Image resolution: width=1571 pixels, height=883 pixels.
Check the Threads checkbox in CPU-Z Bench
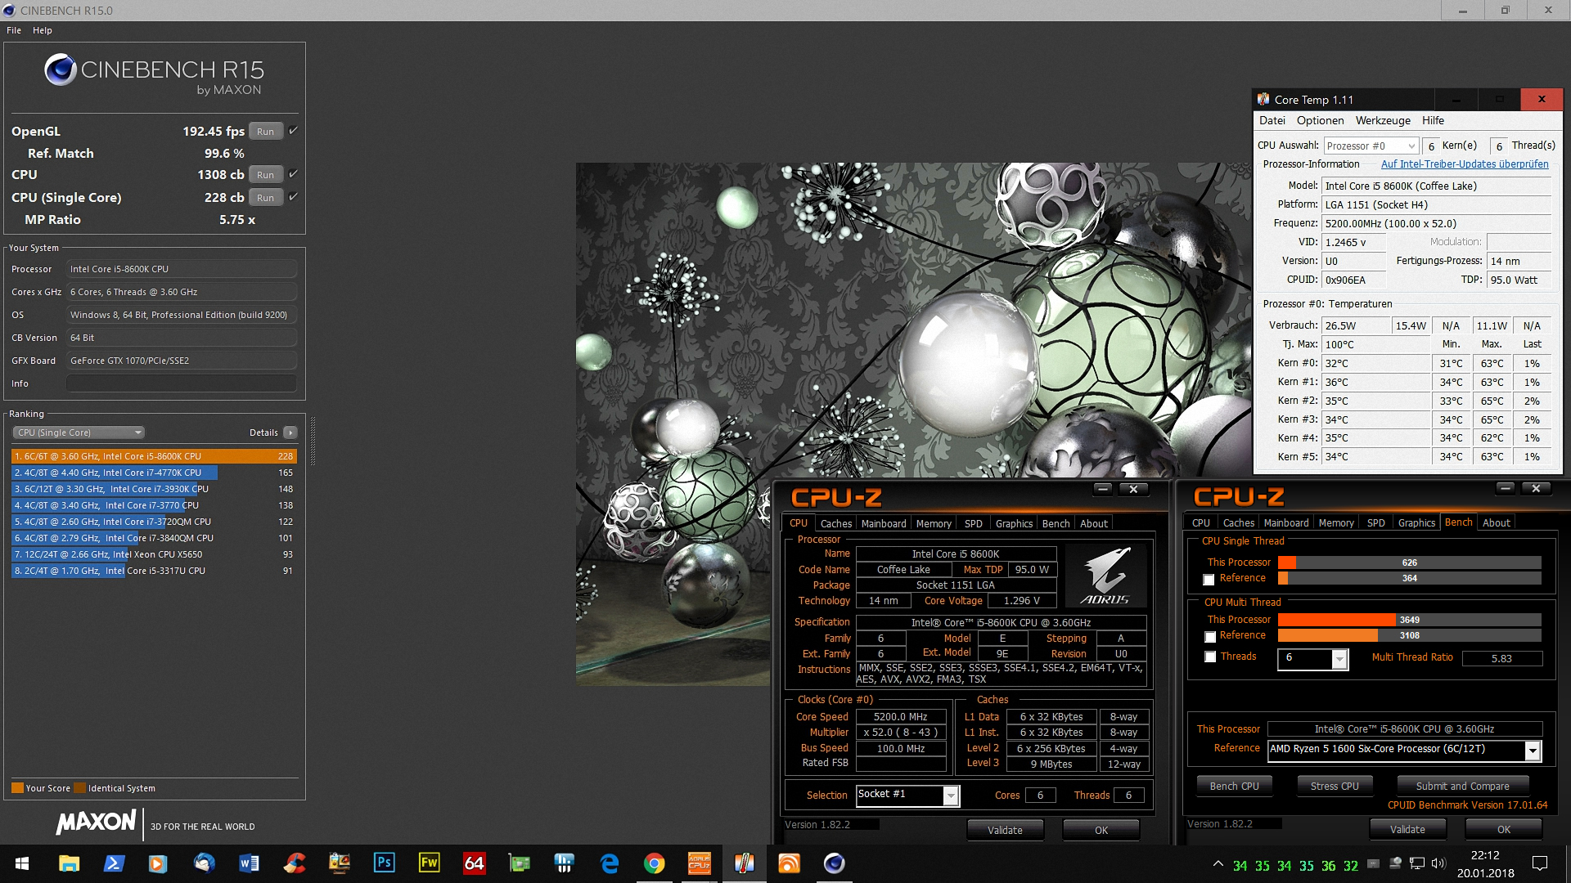point(1209,657)
